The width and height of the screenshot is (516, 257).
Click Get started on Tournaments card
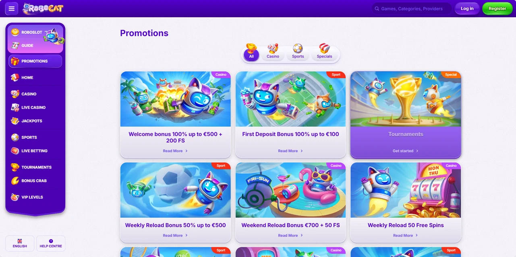tap(406, 151)
